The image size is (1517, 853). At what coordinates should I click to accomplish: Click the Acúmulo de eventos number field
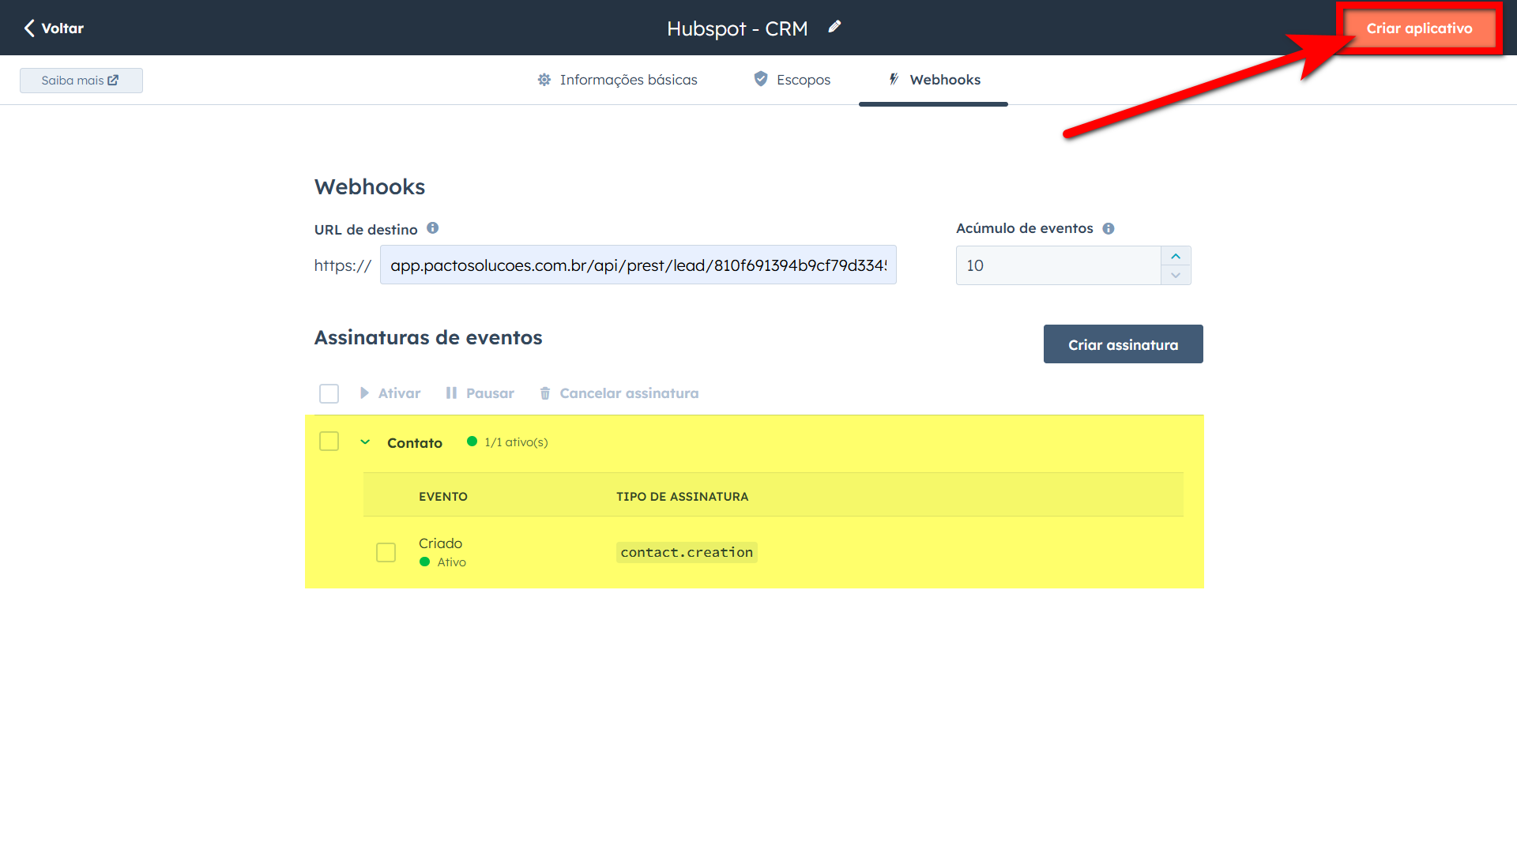(1057, 265)
